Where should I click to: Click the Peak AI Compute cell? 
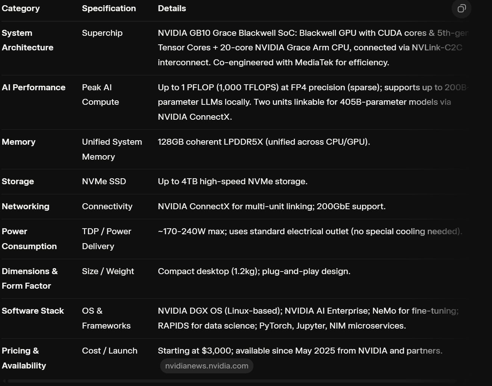pyautogui.click(x=100, y=95)
